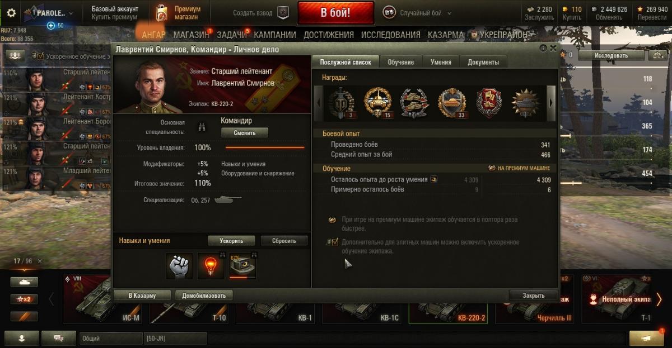Screen dimensions: 672x348
Task: Toggle accelerated training checkbox above crew list
Action: pyautogui.click(x=40, y=56)
